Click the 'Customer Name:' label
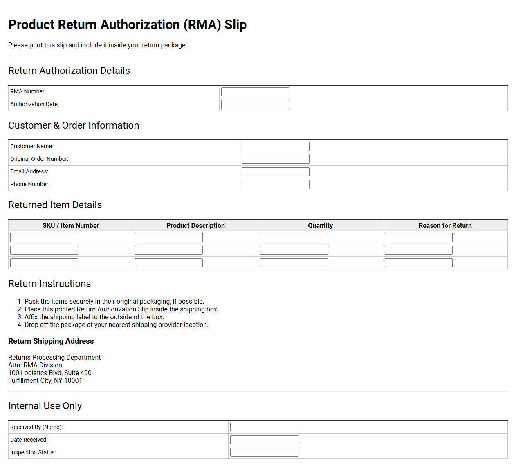Image resolution: width=516 pixels, height=467 pixels. pos(32,147)
